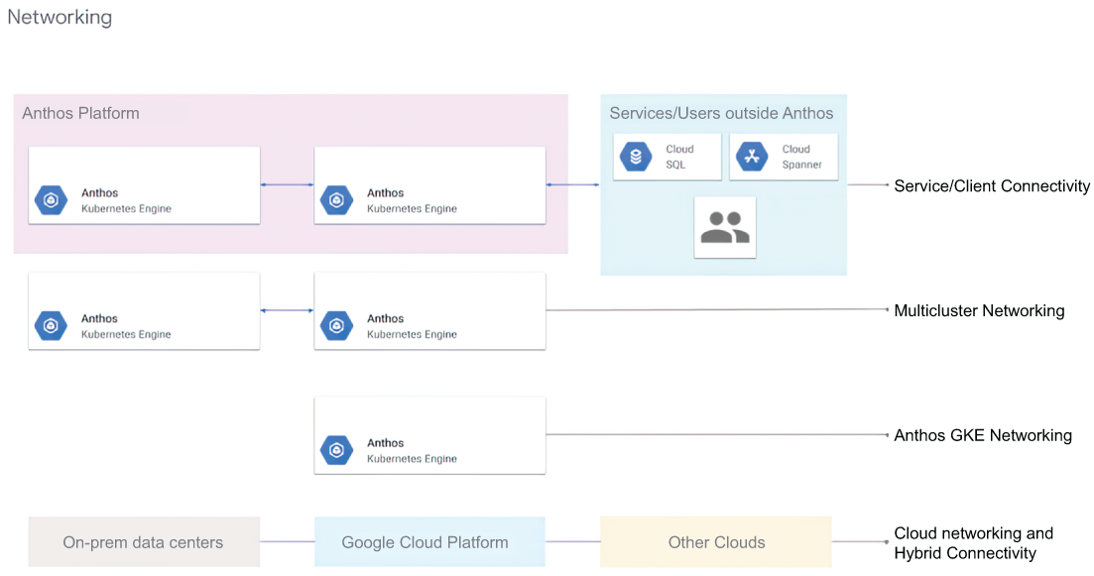Click the Cloud SQL database icon

pyautogui.click(x=636, y=157)
